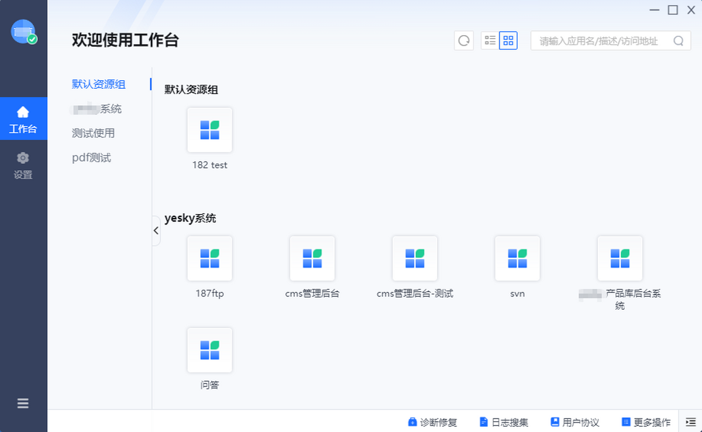Select the blurred 系统 resource group

click(97, 109)
